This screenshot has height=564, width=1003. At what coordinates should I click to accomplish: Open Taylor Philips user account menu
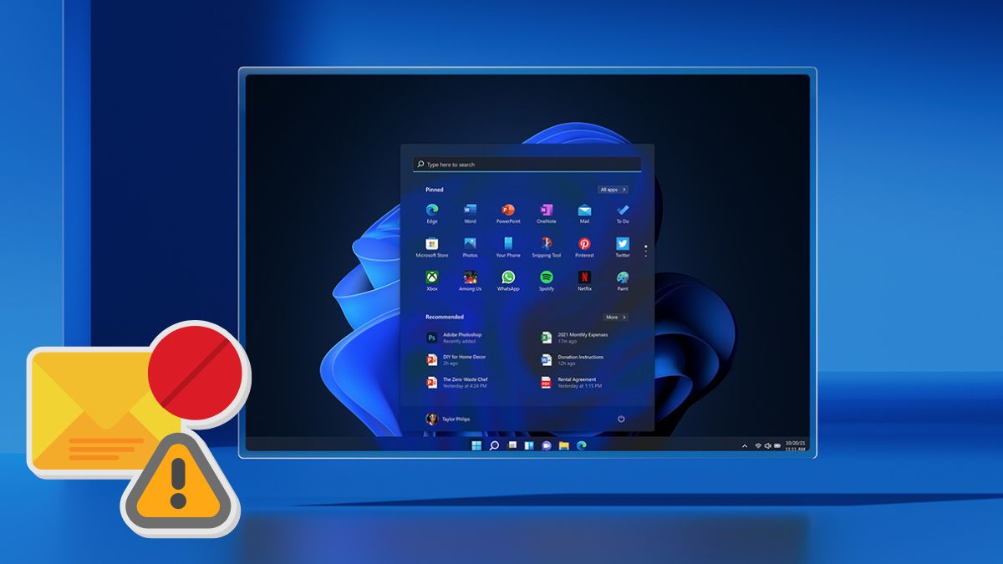(x=449, y=419)
